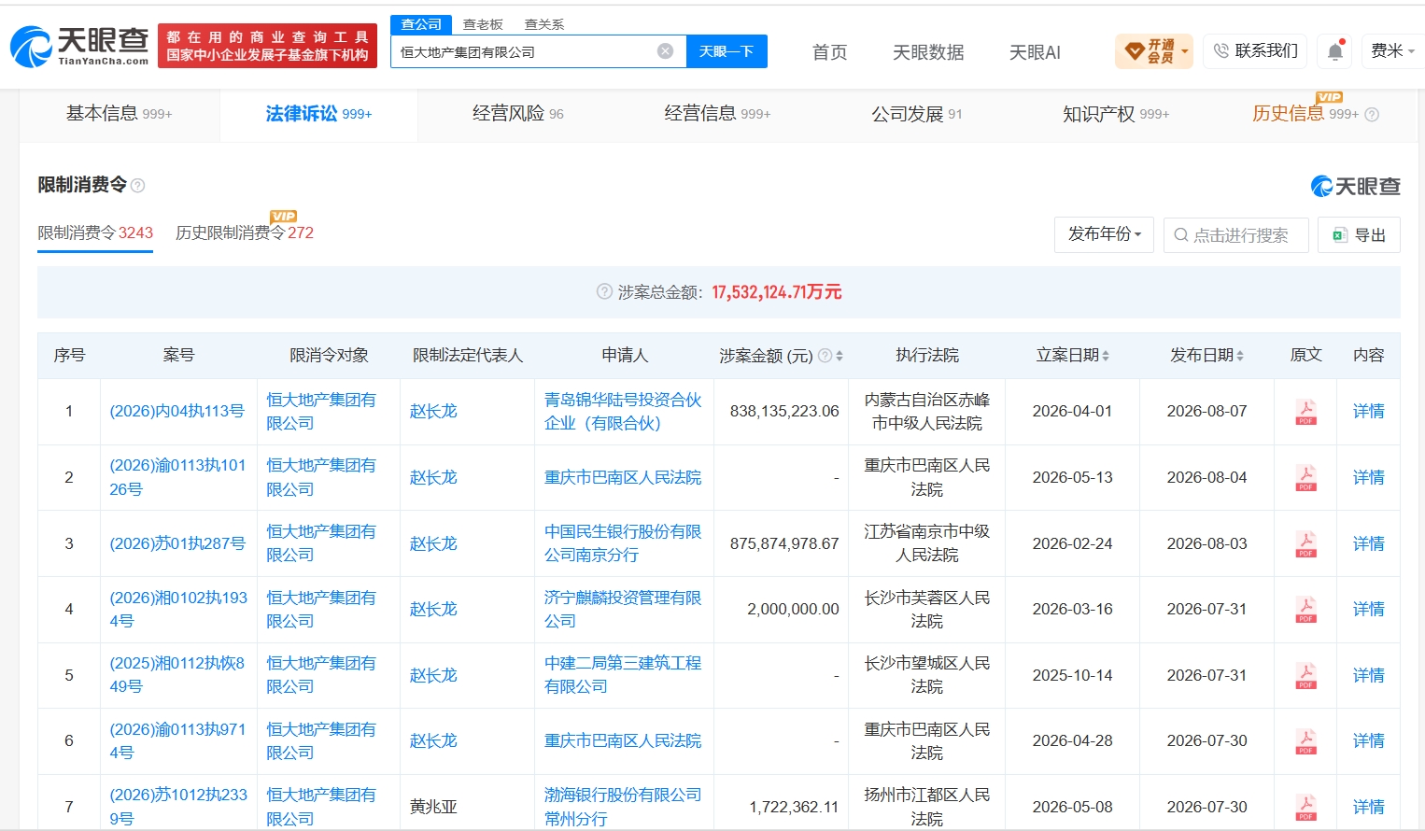Viewport: 1425px width, 831px height.
Task: View 详情 for case (2025)湘0112执恢849号
Action: [1368, 675]
